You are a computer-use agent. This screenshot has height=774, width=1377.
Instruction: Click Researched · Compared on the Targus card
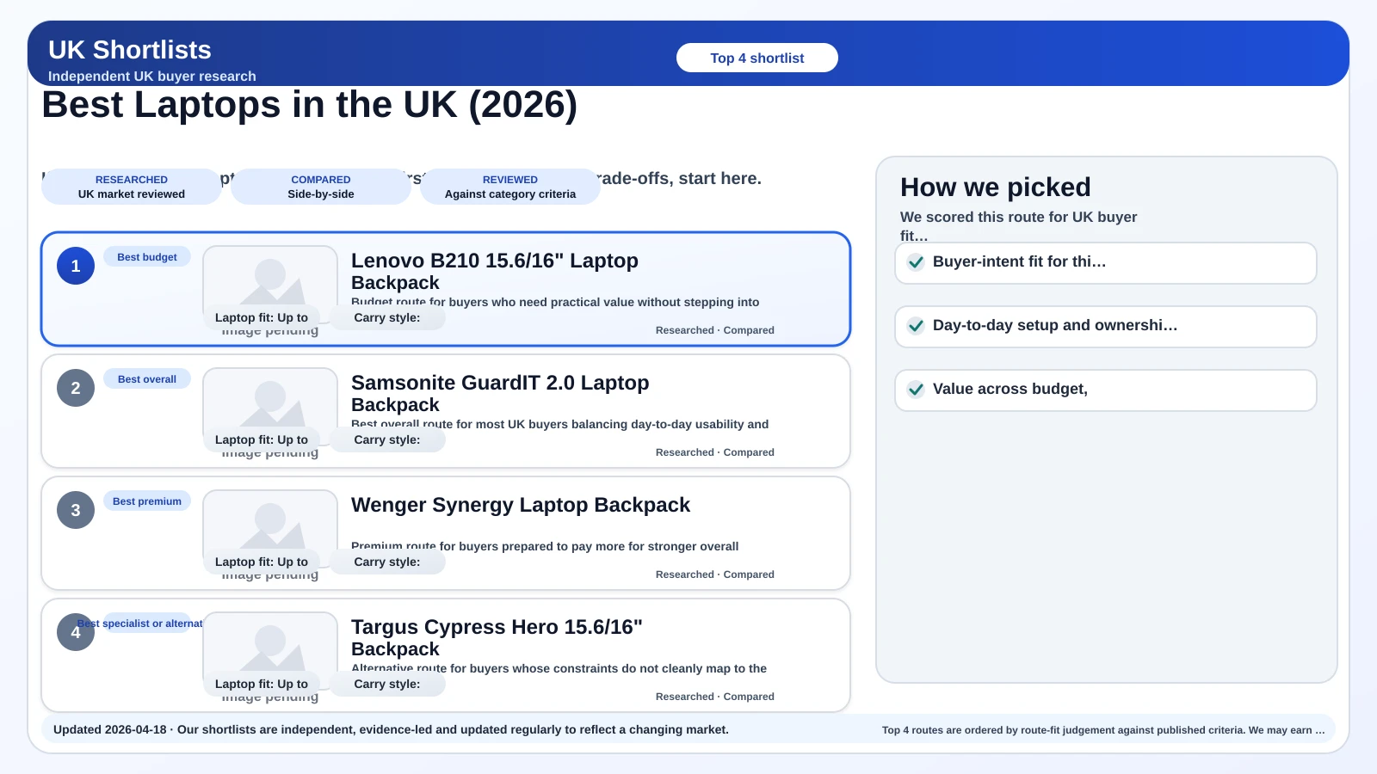click(715, 697)
